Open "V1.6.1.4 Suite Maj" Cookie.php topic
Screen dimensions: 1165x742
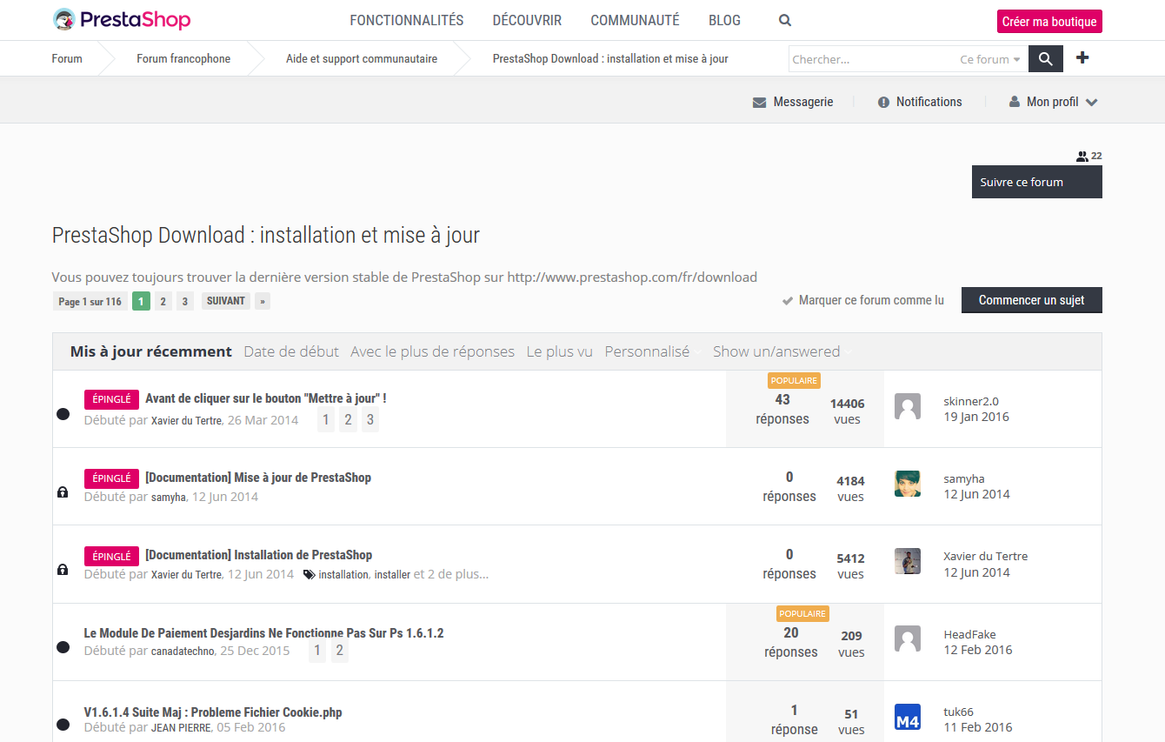(213, 712)
